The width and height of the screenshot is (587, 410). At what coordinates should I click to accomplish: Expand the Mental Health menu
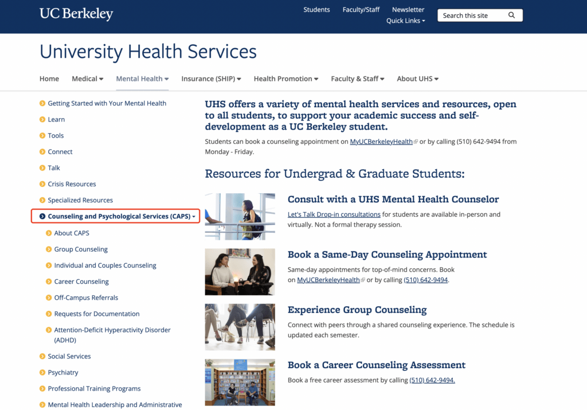point(142,79)
